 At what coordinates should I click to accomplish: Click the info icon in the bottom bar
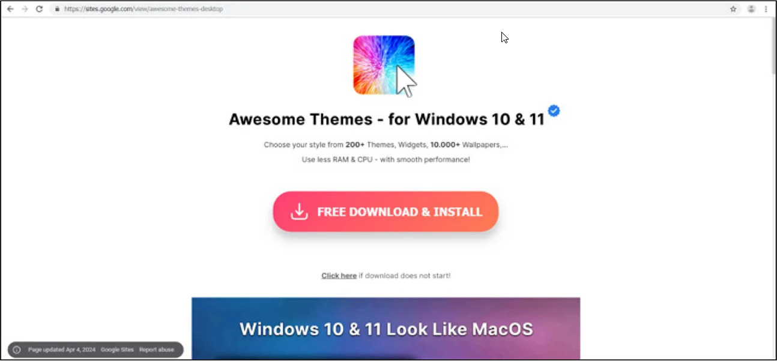click(x=17, y=350)
